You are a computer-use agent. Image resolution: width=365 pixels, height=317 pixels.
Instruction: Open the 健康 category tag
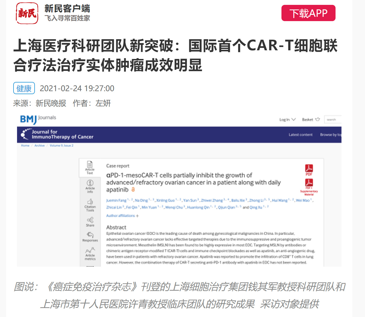tap(24, 88)
